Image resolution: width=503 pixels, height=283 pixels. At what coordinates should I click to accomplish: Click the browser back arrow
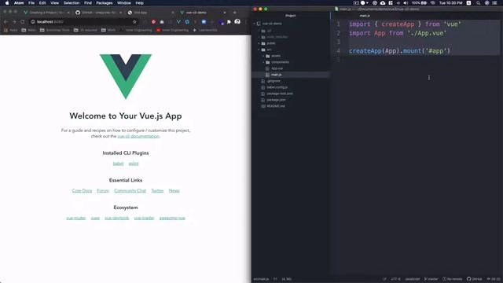[6, 22]
